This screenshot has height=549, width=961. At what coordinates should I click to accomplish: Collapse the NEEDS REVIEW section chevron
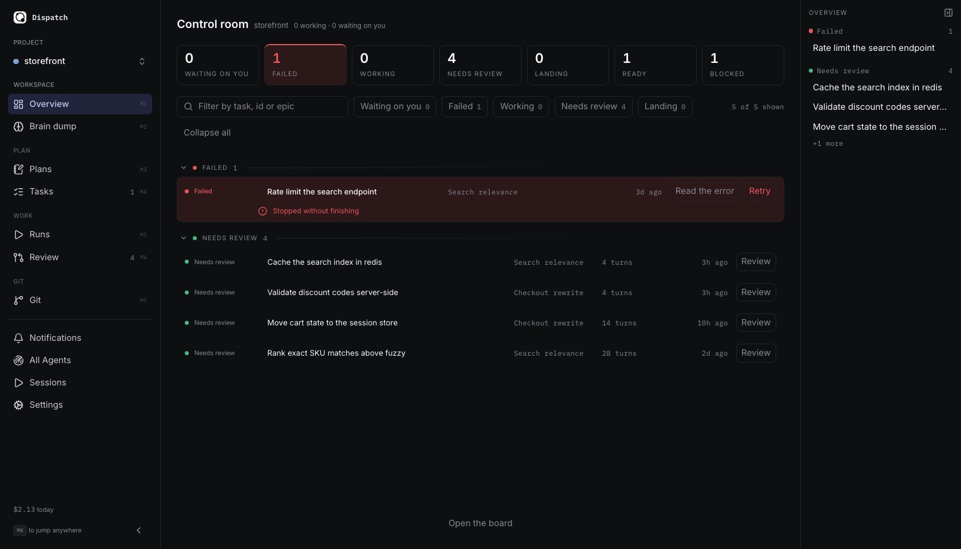pos(184,238)
